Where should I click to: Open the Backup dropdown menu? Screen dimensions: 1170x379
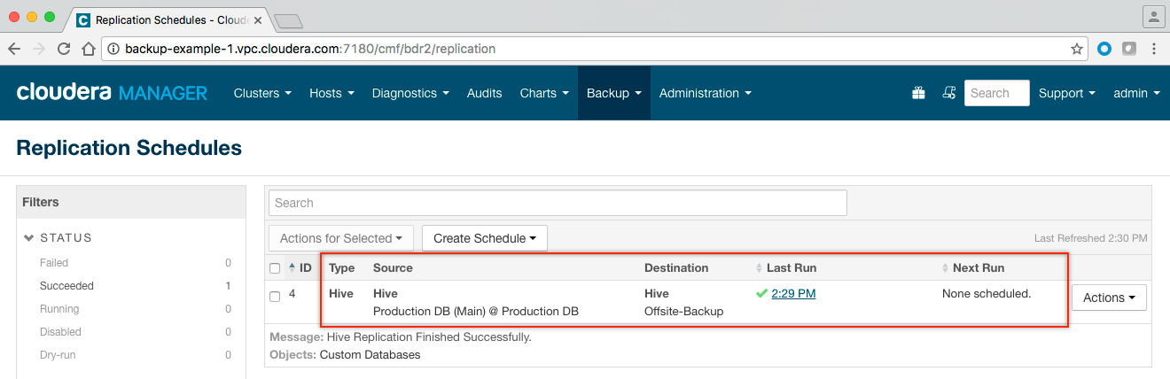point(614,93)
